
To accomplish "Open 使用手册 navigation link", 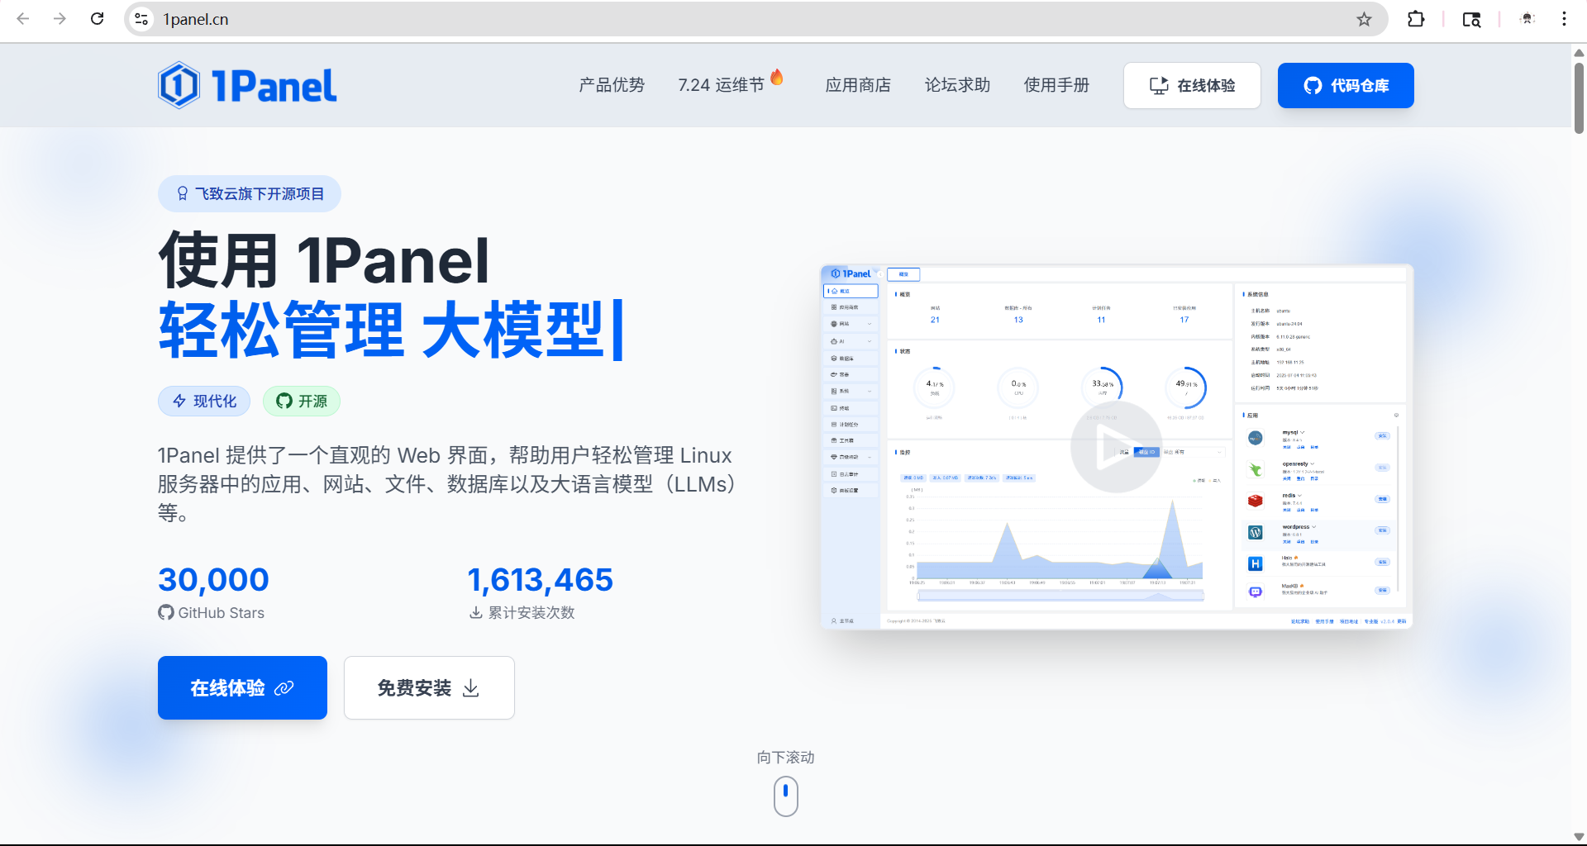I will point(1056,85).
